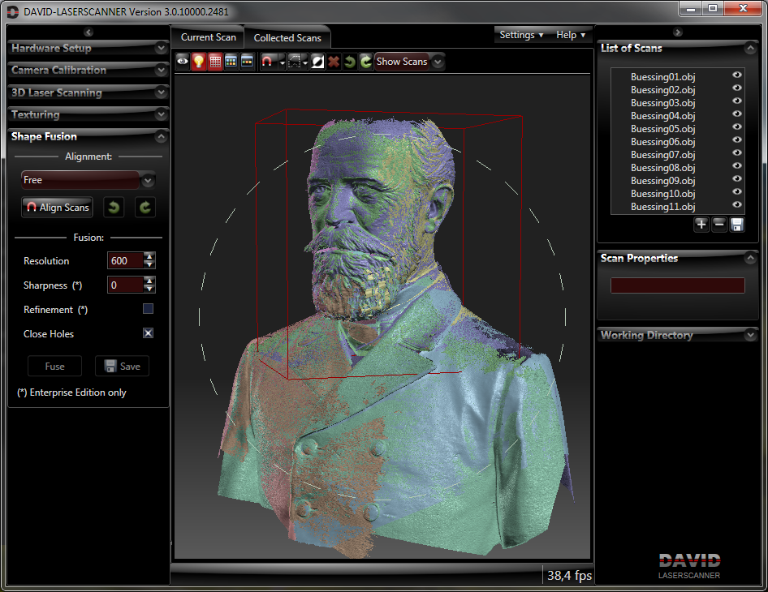The height and width of the screenshot is (592, 768).
Task: Click the 38,4 fps status readout
Action: (569, 575)
